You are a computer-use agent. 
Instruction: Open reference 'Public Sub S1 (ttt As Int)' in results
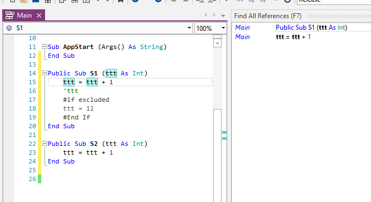(312, 28)
